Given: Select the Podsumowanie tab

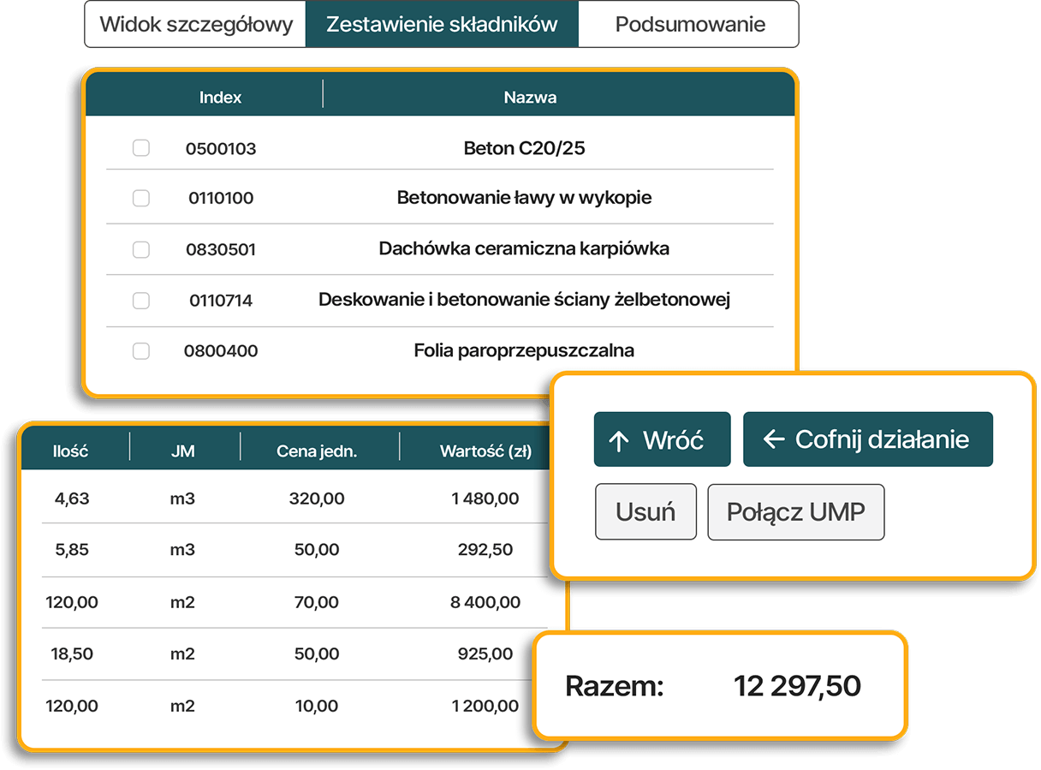Looking at the screenshot, I should pos(689,24).
